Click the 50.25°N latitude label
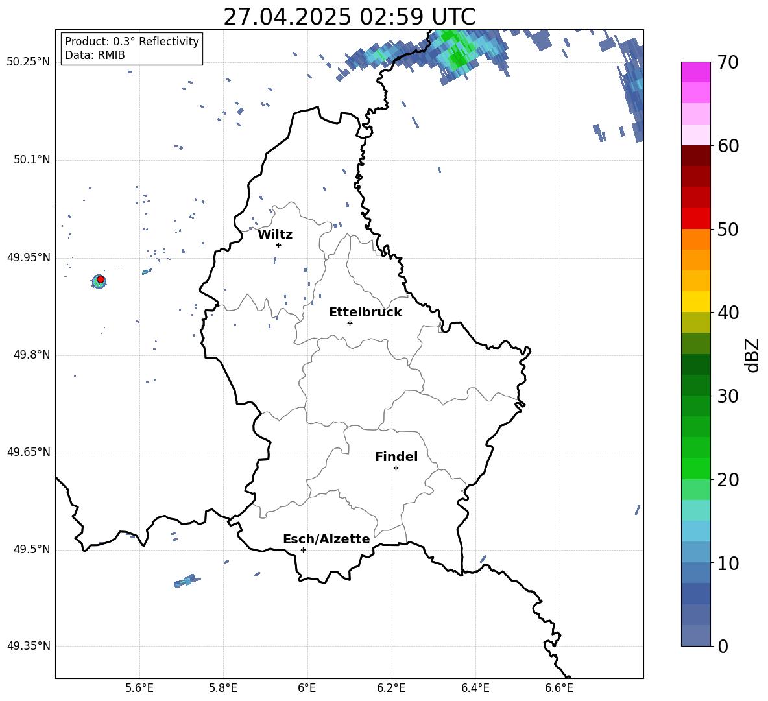This screenshot has width=768, height=701. pos(29,62)
